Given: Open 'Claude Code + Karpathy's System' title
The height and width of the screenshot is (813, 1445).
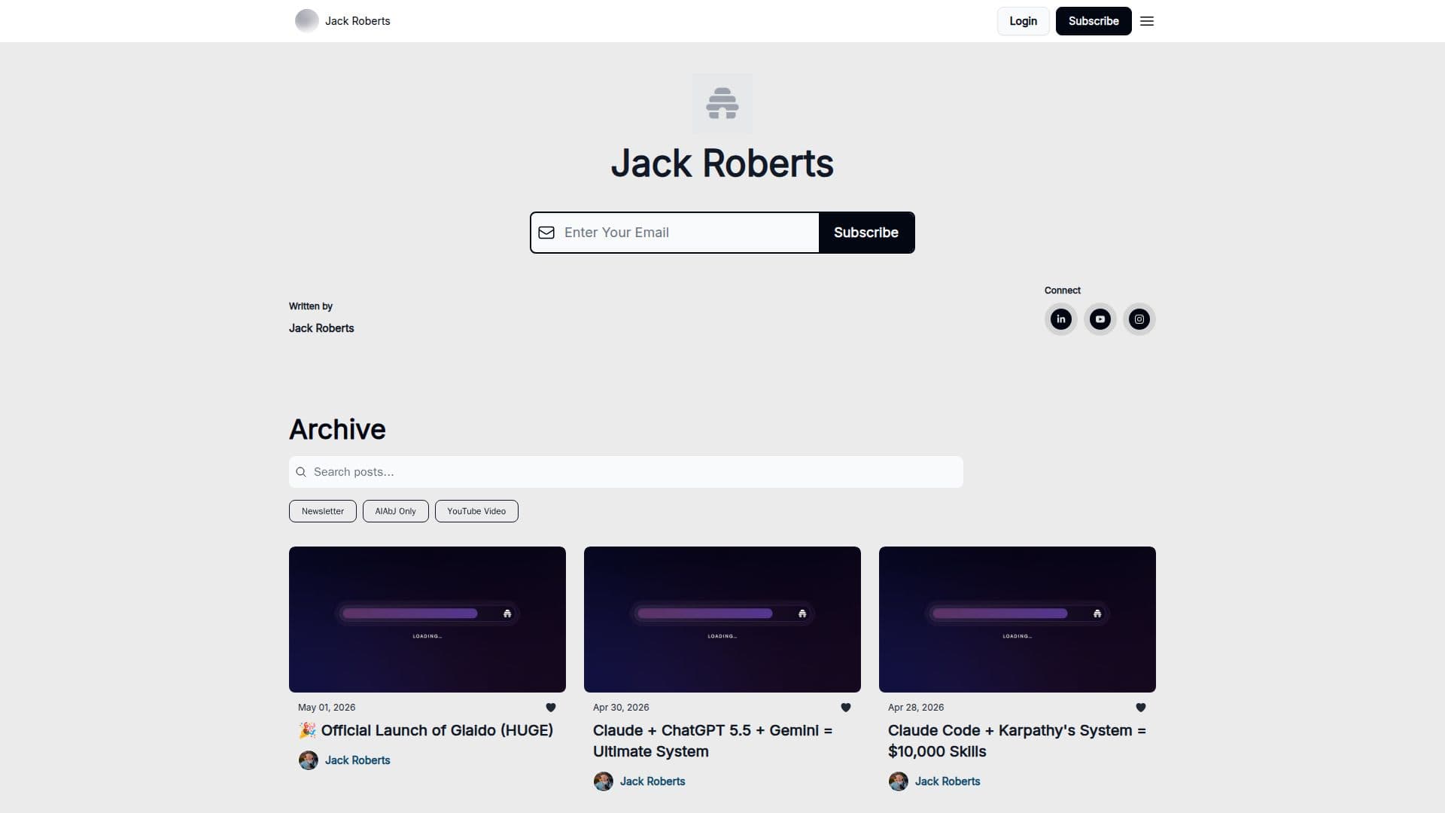Looking at the screenshot, I should [1017, 741].
